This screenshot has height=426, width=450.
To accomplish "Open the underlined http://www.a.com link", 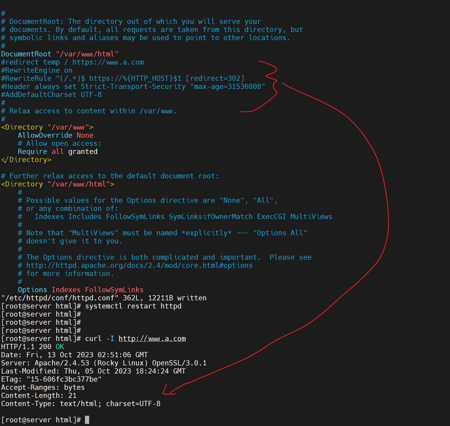I will click(x=152, y=339).
